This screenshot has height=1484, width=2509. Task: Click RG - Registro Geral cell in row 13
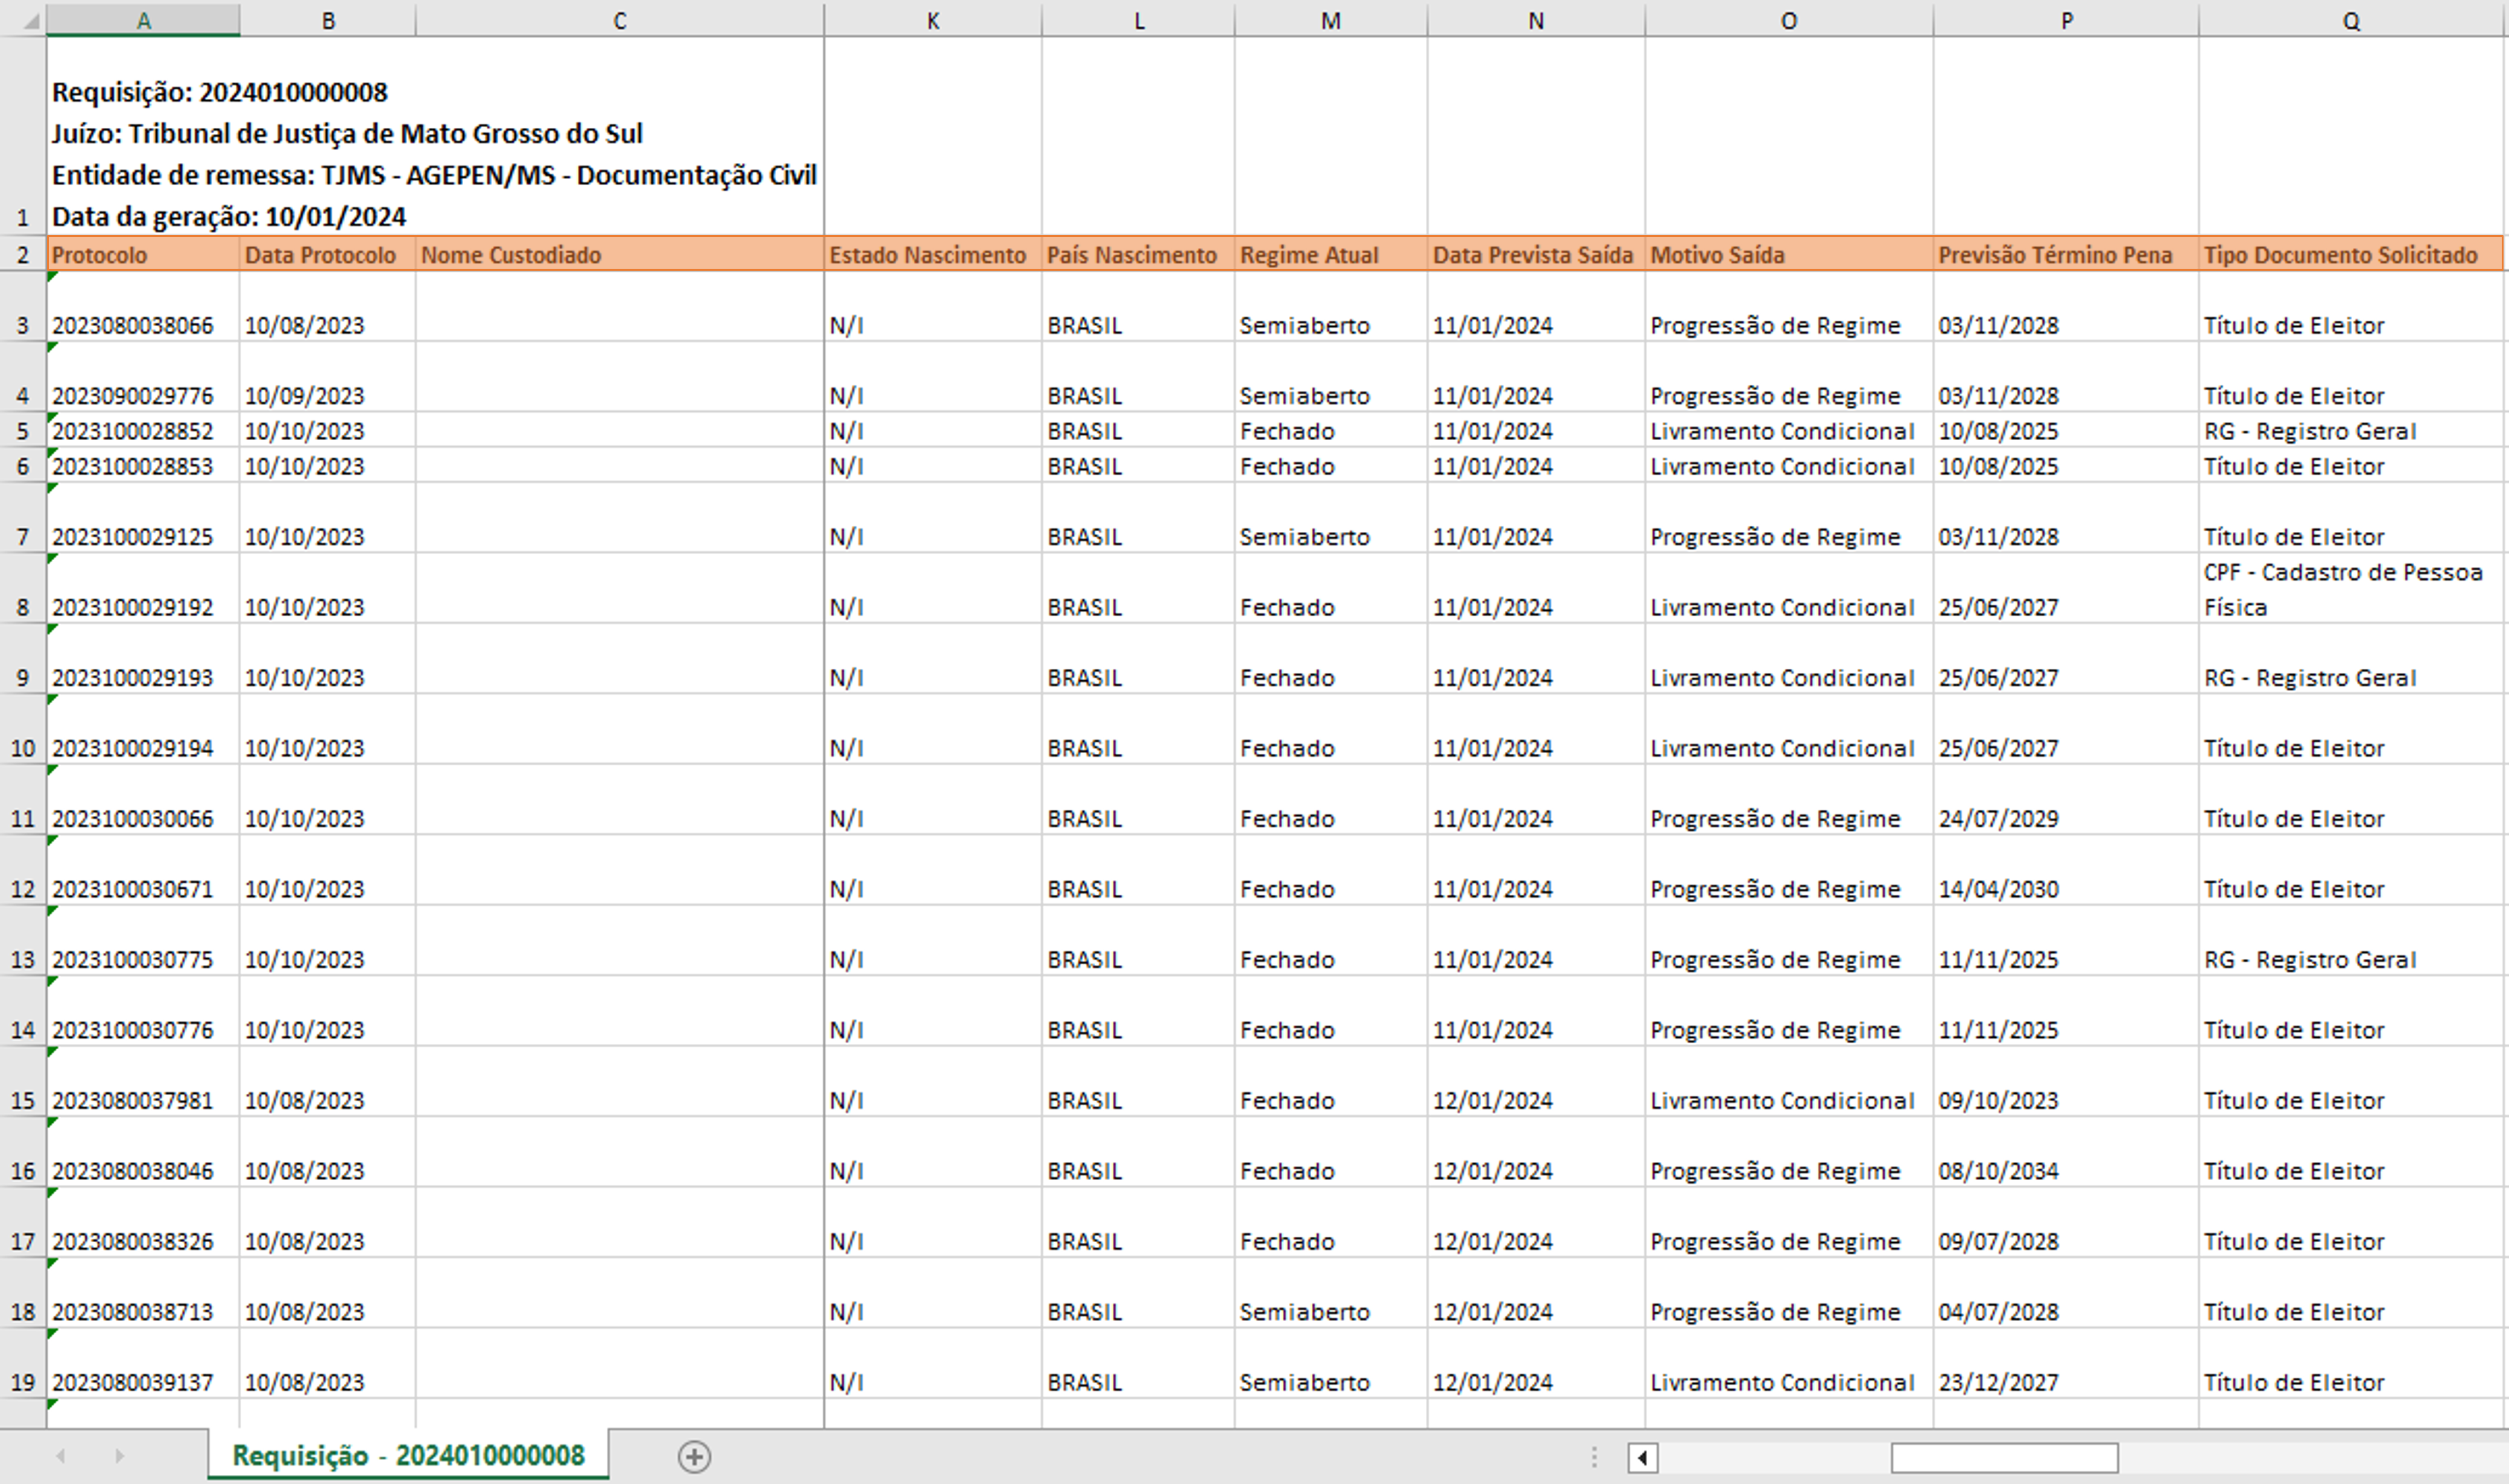tap(2351, 941)
